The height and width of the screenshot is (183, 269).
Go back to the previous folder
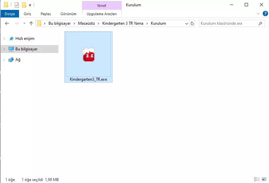pos(7,23)
